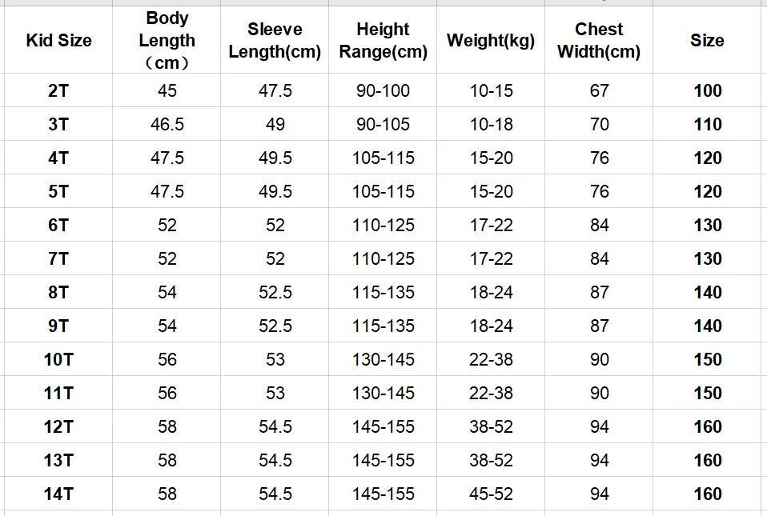Click the chest width 70 cell
Viewport: 767px width, 516px height.
tap(599, 124)
